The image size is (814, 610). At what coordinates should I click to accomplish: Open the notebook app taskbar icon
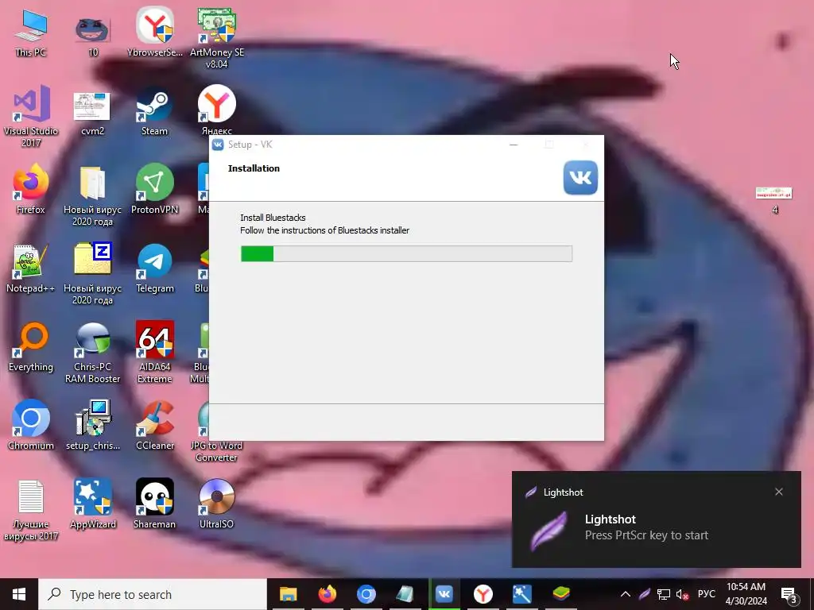click(405, 594)
